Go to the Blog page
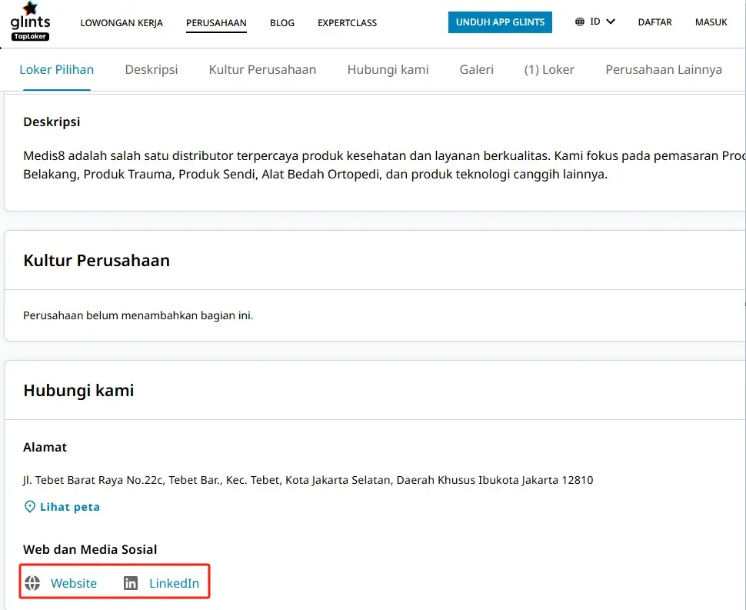The image size is (746, 610). [x=282, y=23]
